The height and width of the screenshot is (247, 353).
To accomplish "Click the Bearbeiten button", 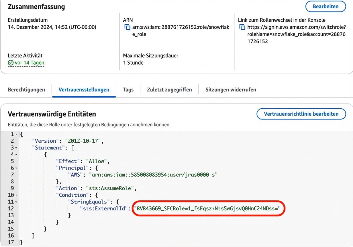I will click(325, 6).
